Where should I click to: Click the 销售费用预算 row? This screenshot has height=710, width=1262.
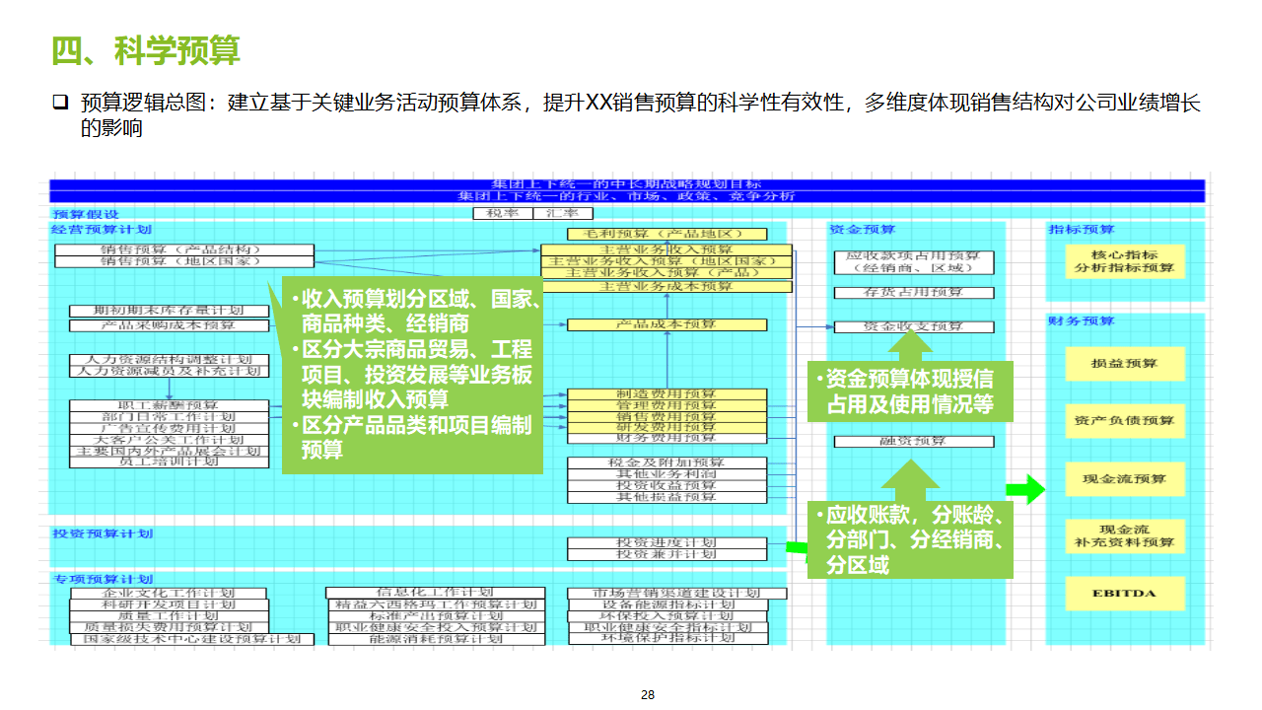coord(666,416)
